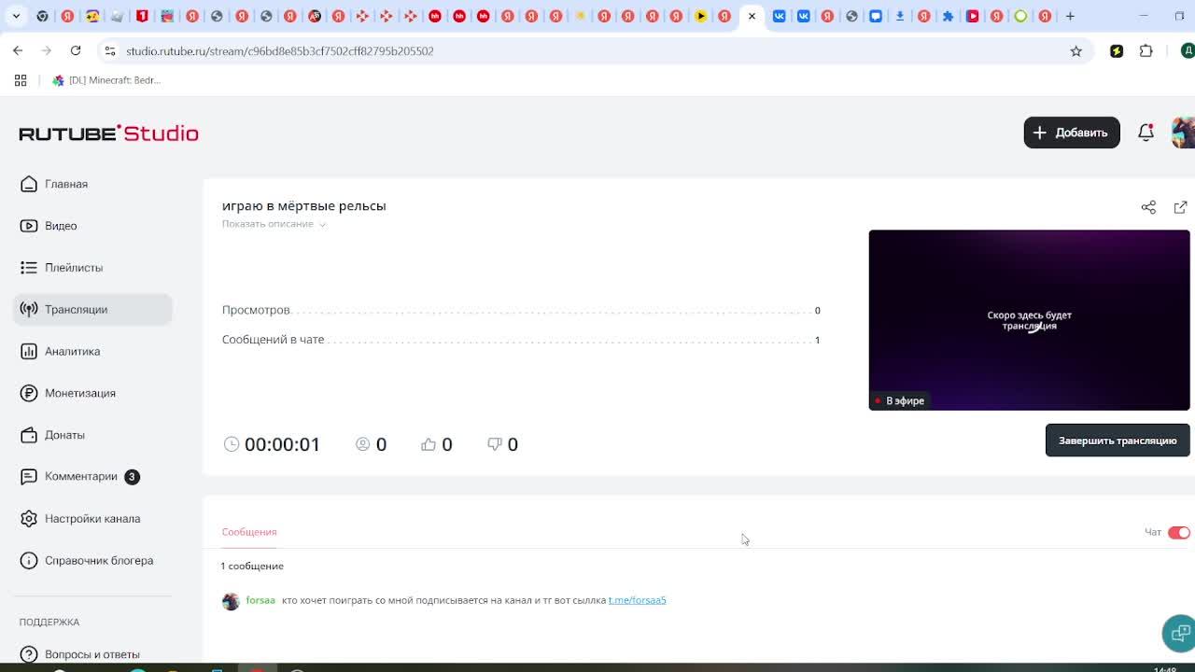Select the Сообщения tab
The width and height of the screenshot is (1195, 672).
coord(249,532)
